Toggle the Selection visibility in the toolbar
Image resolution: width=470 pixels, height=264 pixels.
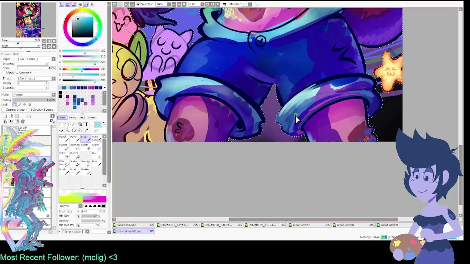coord(138,4)
